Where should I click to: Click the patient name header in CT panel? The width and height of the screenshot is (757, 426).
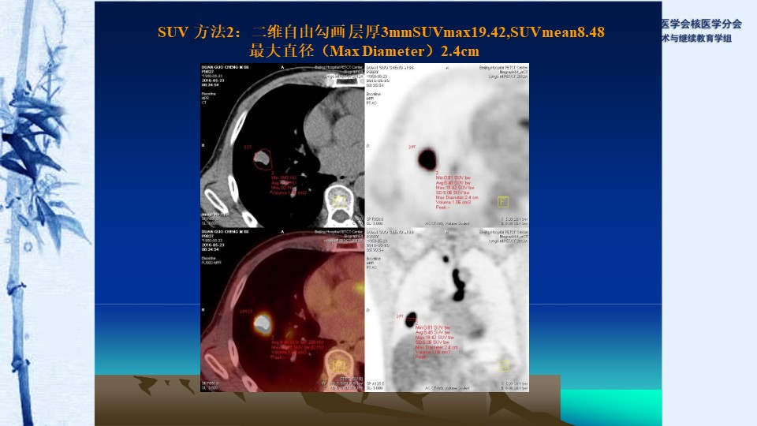(x=221, y=68)
